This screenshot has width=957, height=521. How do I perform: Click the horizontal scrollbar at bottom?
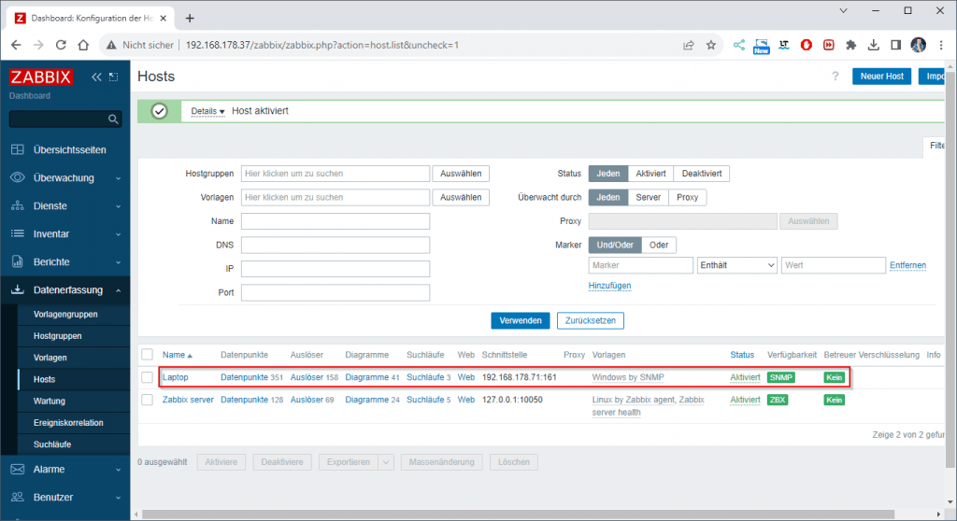coord(518,514)
